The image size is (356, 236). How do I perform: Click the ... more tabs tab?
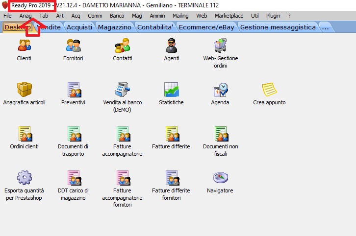325,27
